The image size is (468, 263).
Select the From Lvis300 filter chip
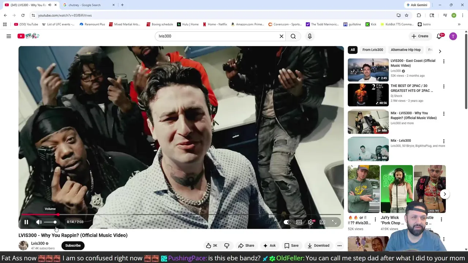click(373, 50)
